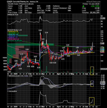The width and height of the screenshot is (107, 108).
Task: Click the Annual Dividend label
Action: click(x=60, y=8)
